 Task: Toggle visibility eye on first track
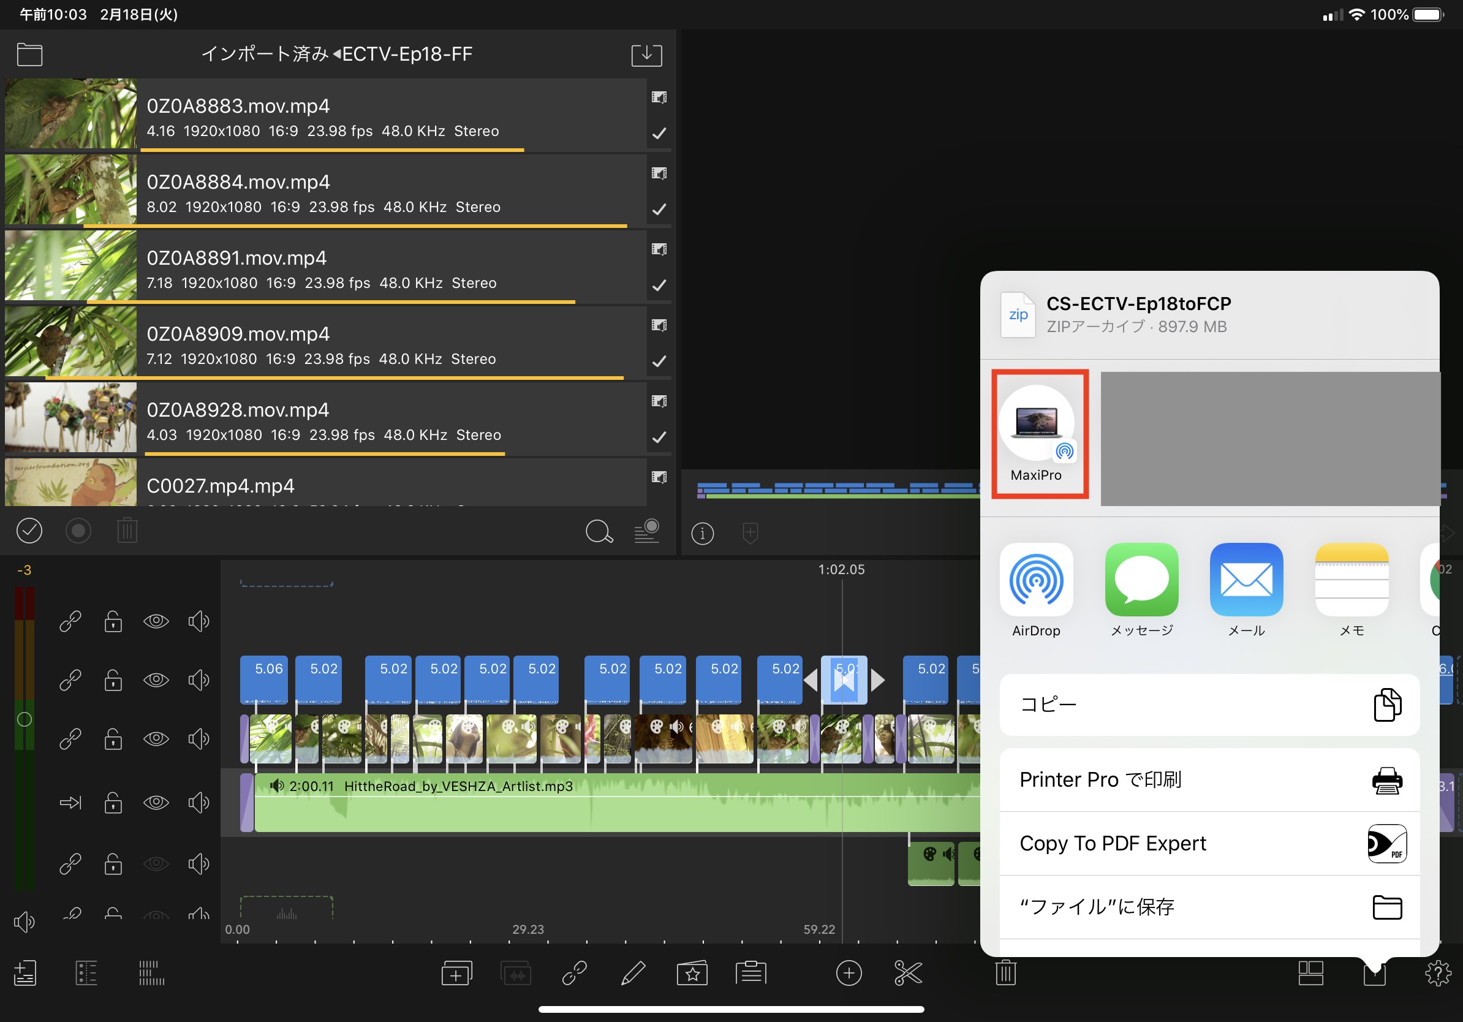[x=156, y=621]
